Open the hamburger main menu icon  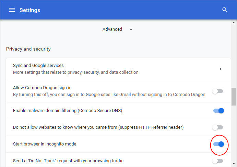coord(12,10)
